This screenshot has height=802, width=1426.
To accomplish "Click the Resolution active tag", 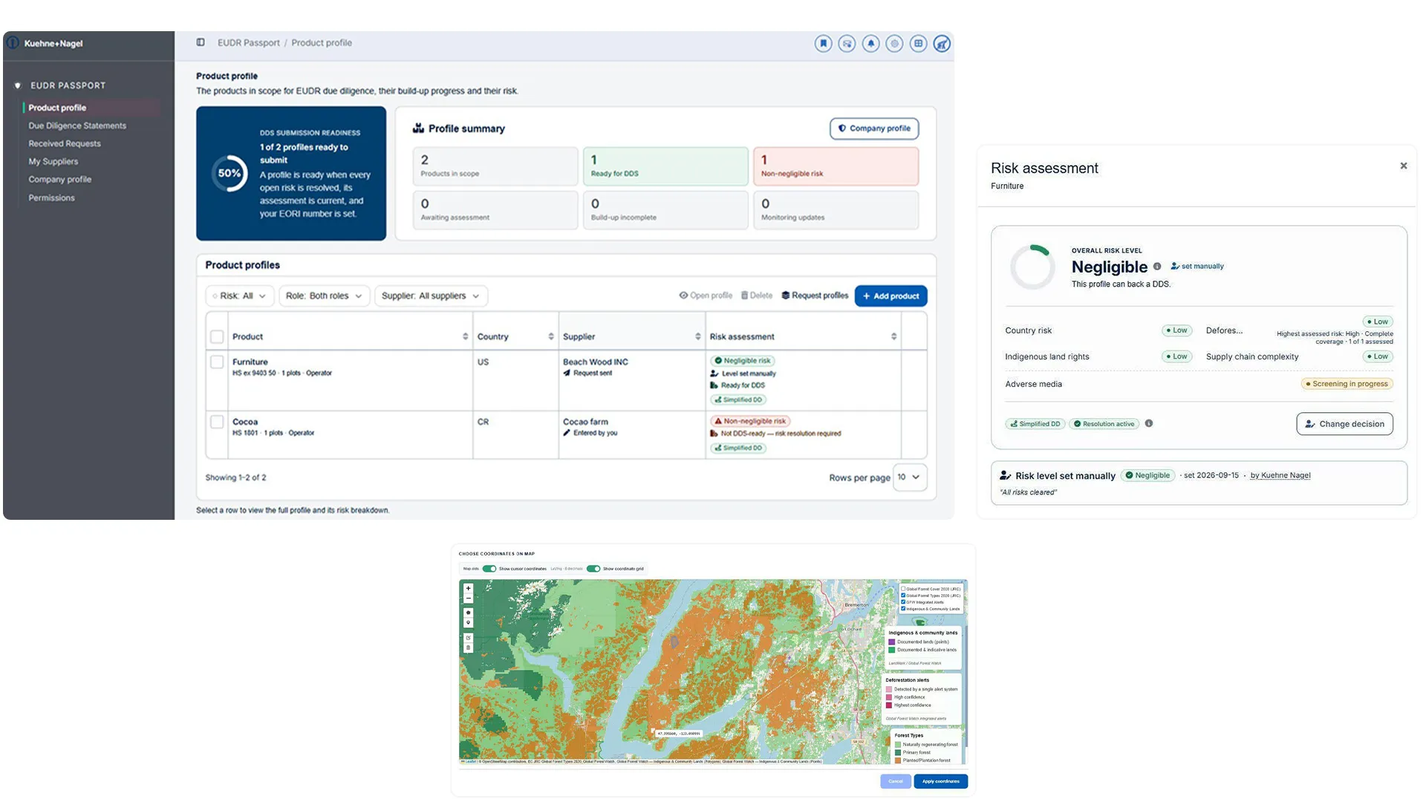I will click(x=1104, y=424).
